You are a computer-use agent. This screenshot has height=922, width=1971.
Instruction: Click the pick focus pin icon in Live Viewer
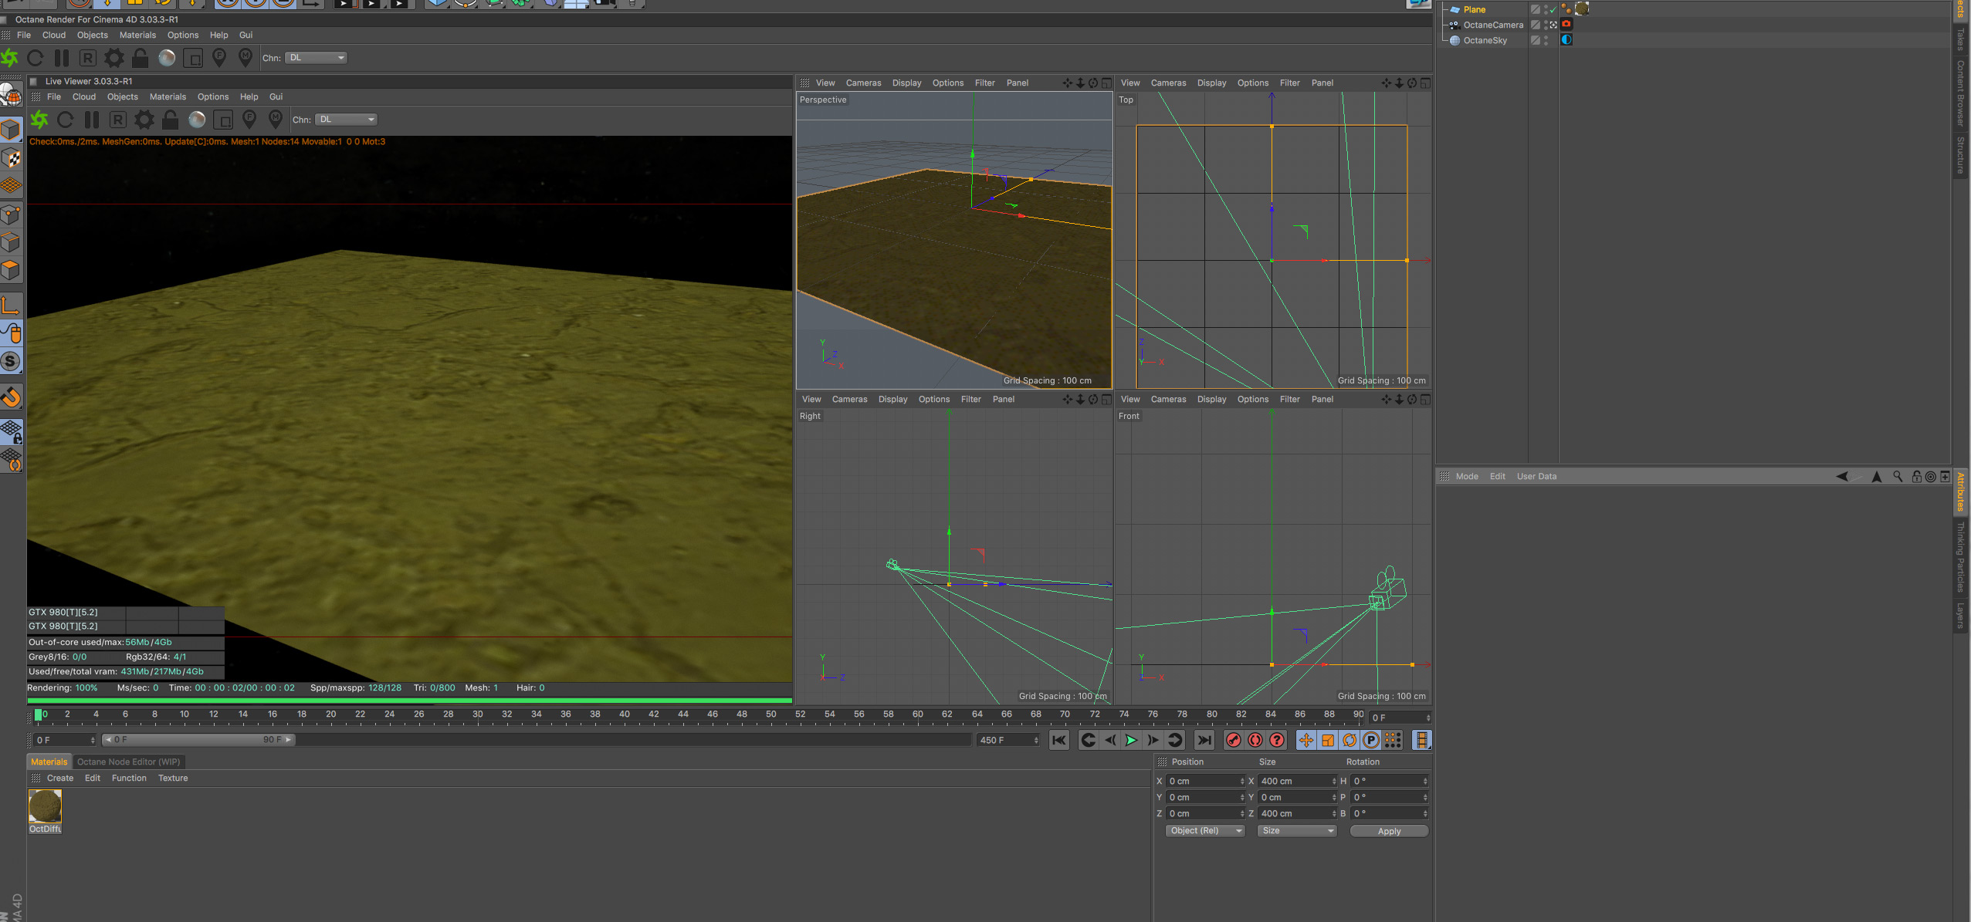249,120
